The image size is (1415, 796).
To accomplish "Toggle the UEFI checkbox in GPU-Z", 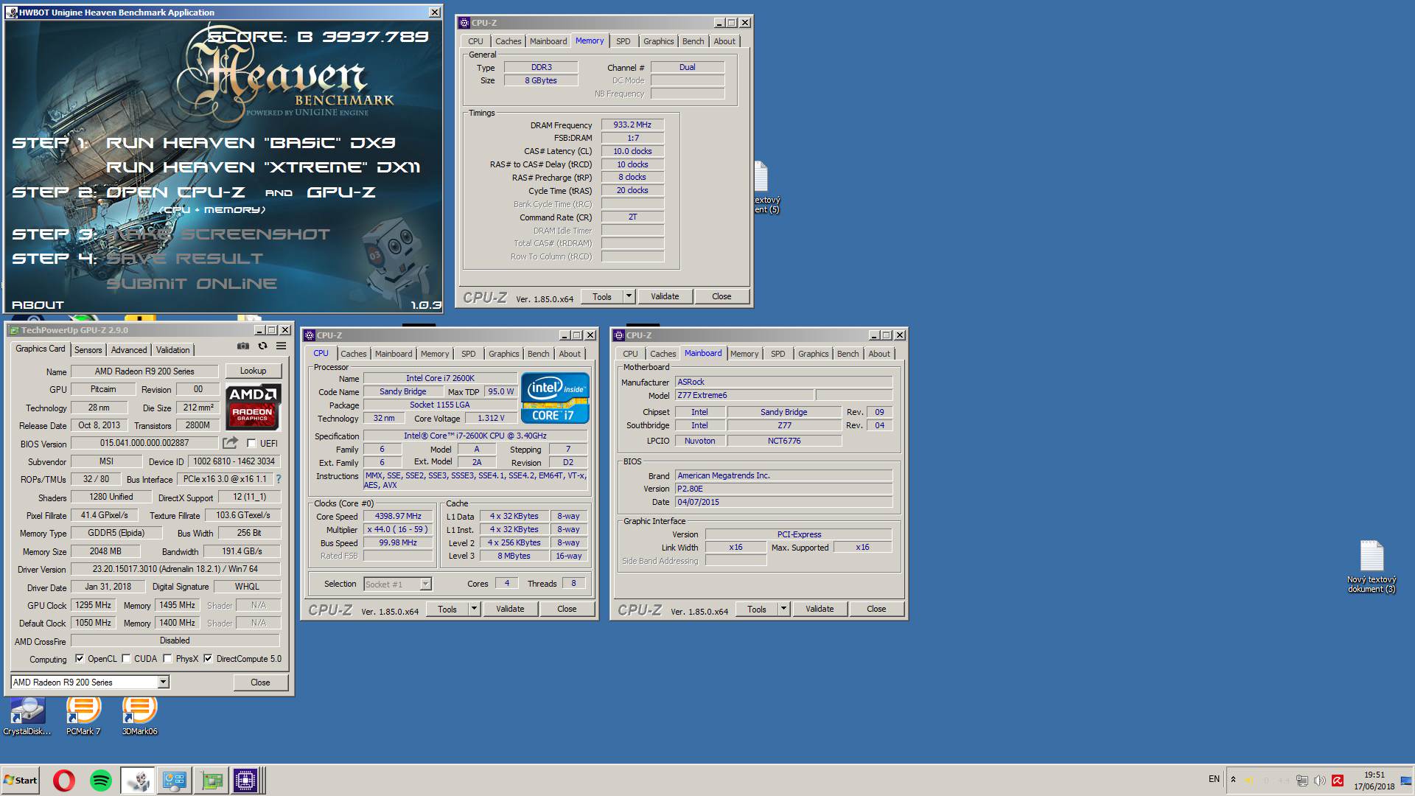I will [x=252, y=444].
